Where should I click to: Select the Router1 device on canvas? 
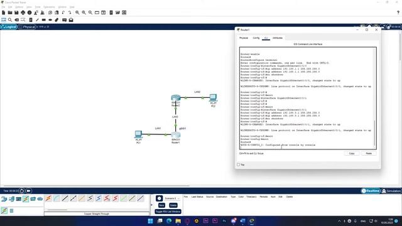[176, 135]
